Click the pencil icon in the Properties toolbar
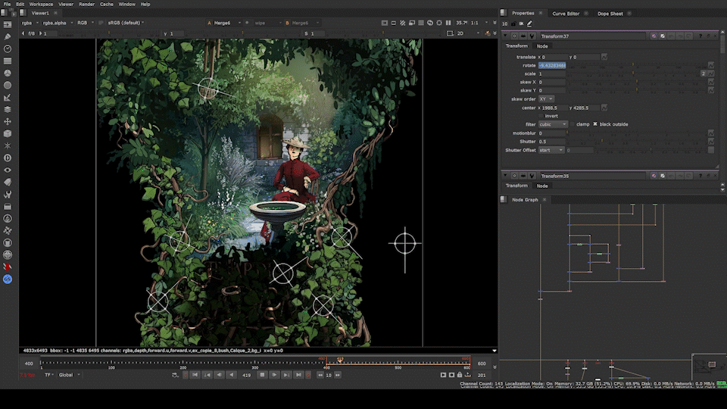Viewport: 727px width, 409px height. click(x=529, y=23)
